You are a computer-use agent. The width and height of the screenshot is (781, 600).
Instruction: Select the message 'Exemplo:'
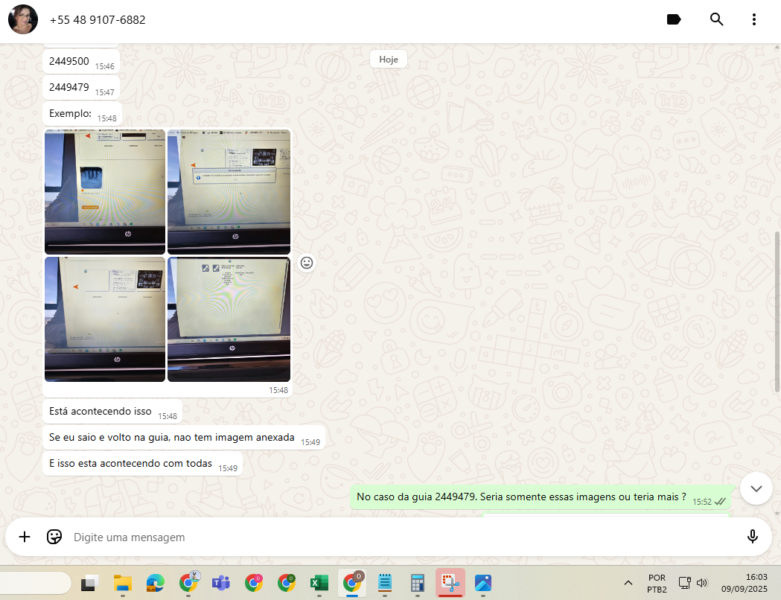pyautogui.click(x=82, y=114)
